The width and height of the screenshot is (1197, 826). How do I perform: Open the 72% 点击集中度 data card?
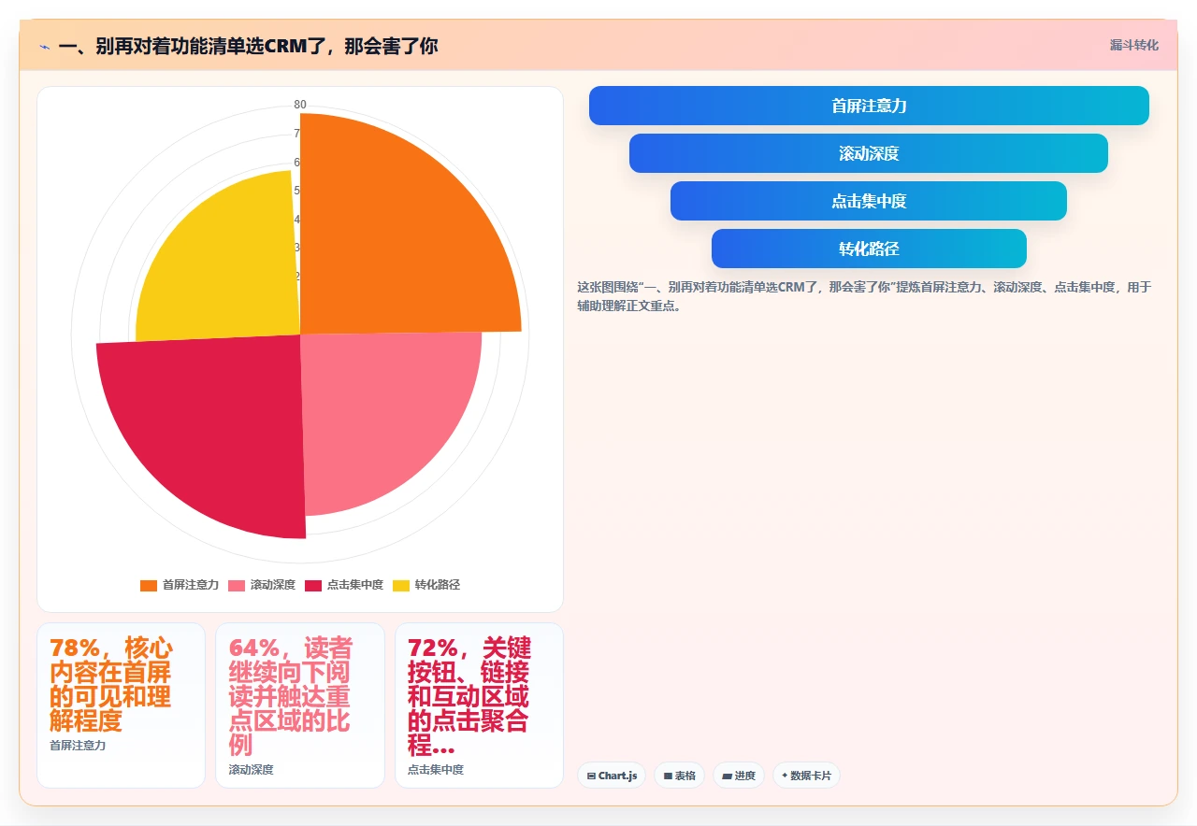[479, 705]
